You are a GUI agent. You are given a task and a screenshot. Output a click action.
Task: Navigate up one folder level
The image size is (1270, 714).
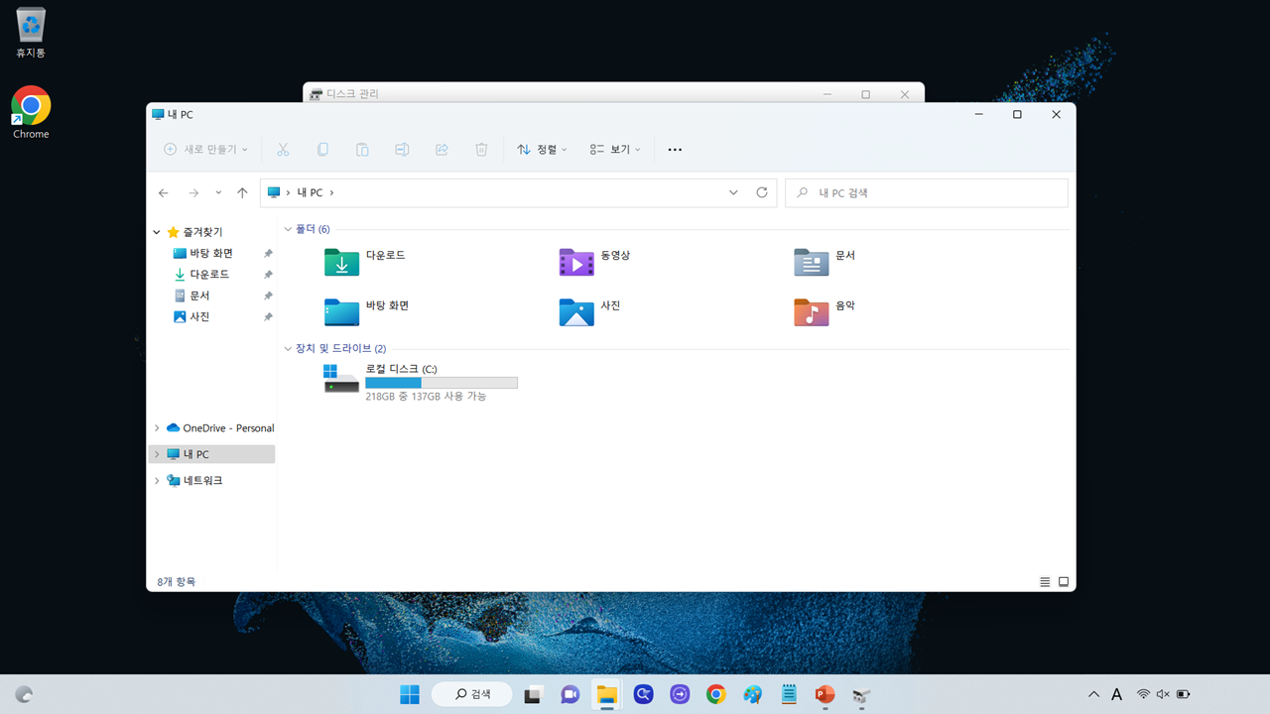click(242, 192)
